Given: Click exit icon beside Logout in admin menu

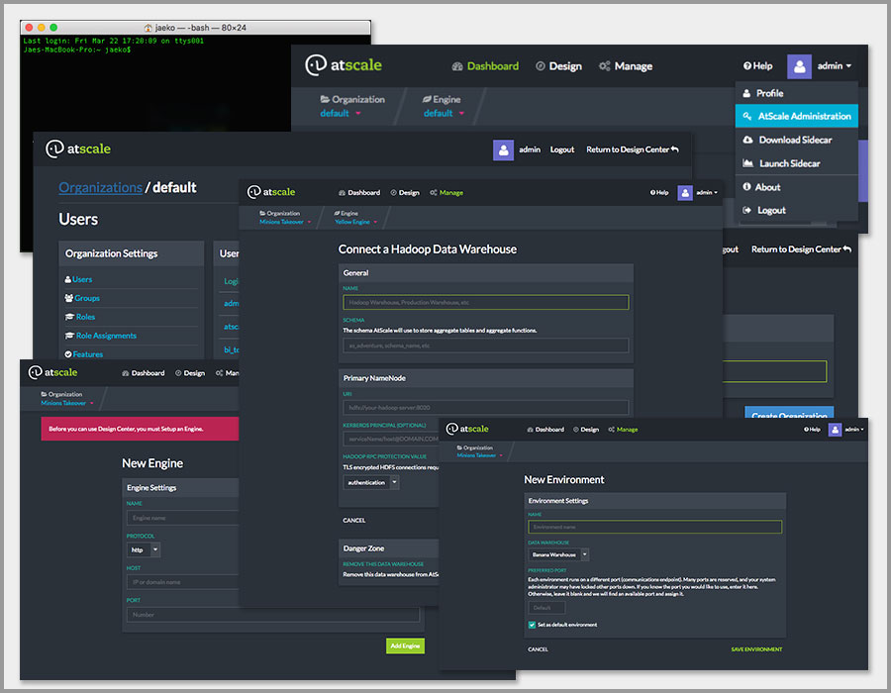Looking at the screenshot, I should (x=746, y=210).
